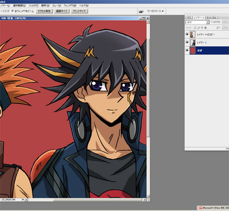Screen dimensions: 229x211
Task: Hide the レイヤー 1 layer
Action: coord(187,42)
